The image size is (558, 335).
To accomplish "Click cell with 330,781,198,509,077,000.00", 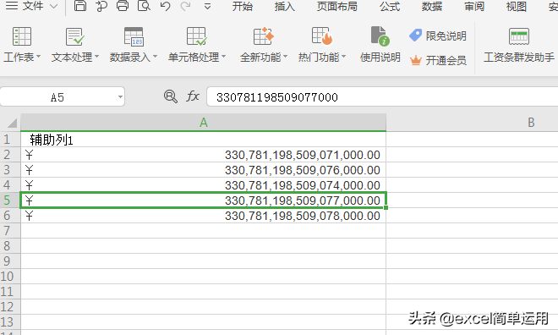I will (203, 200).
